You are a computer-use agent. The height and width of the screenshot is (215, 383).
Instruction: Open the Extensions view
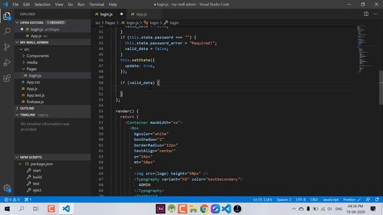(7, 78)
